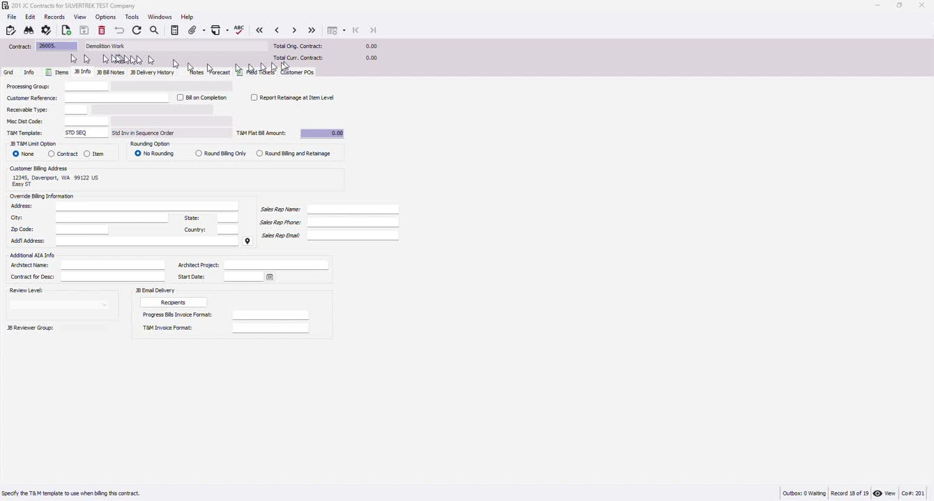Click the Sales Rep Name field
934x501 pixels.
coord(353,209)
